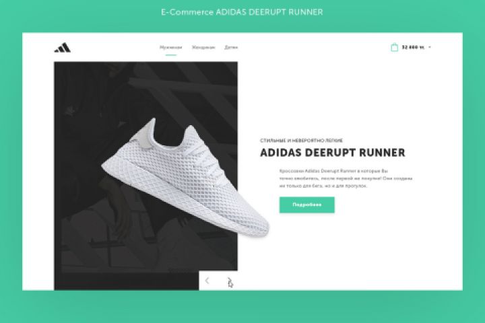
Task: Click the E-Commerce ADIDAS DEERUPT RUNNER caption
Action: [x=242, y=12]
